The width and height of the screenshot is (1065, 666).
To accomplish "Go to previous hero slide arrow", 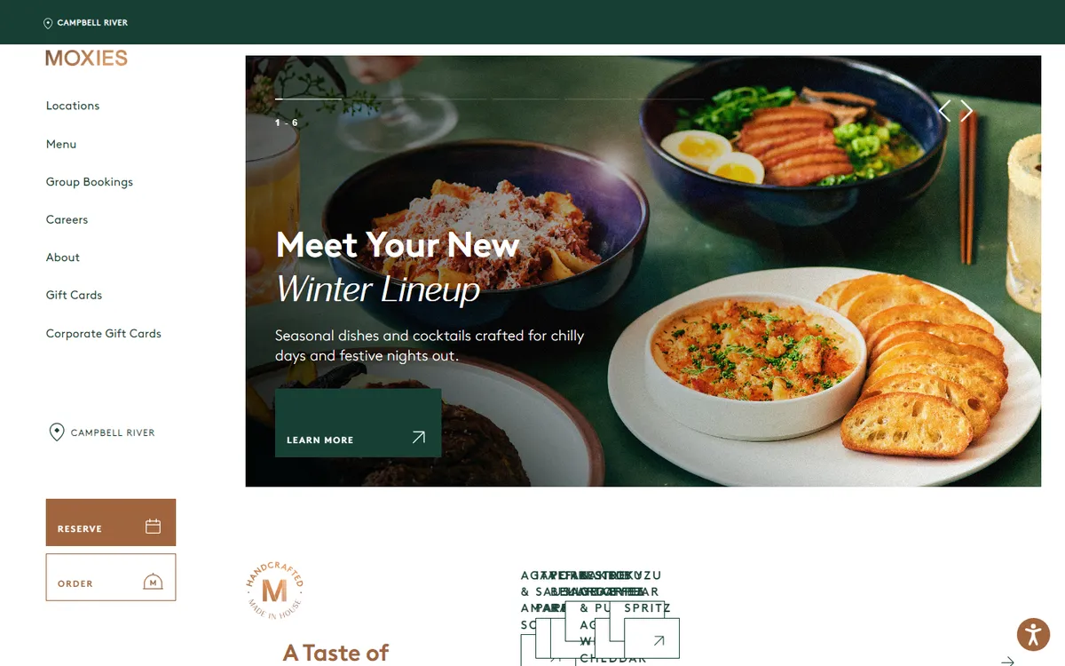I will [944, 111].
